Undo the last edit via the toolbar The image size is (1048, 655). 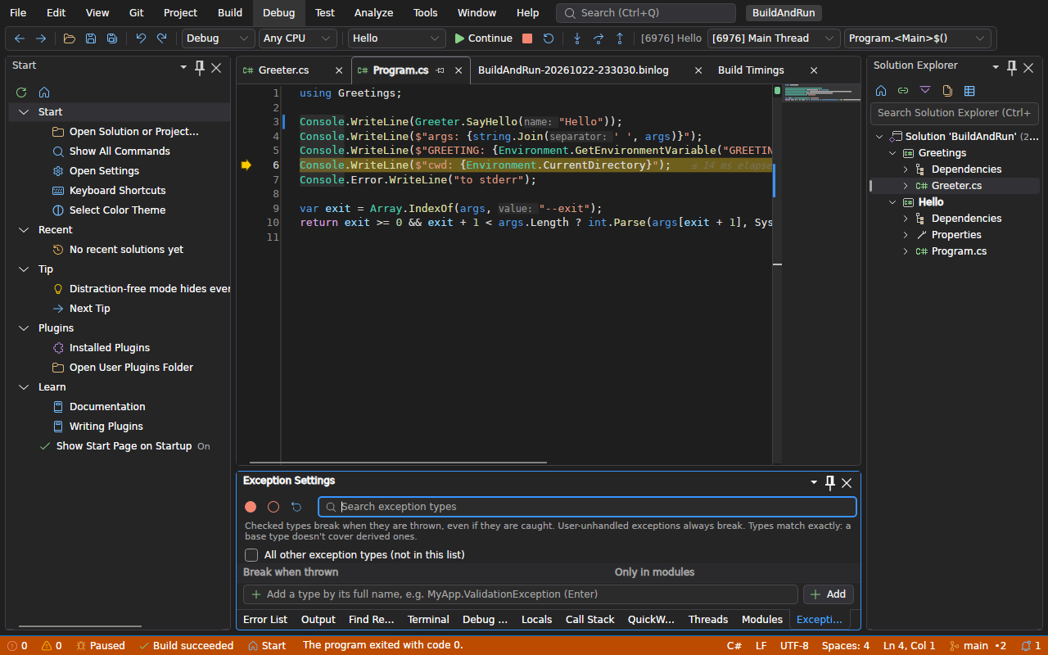(141, 38)
